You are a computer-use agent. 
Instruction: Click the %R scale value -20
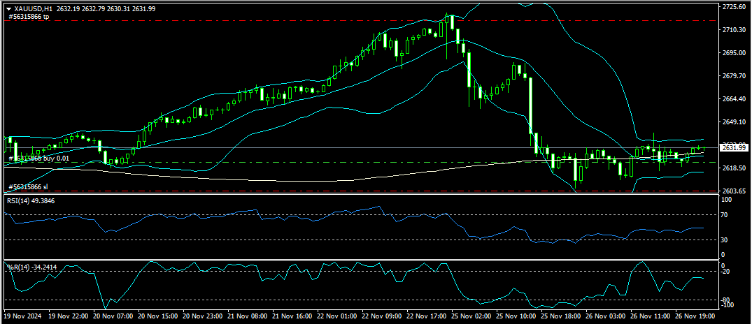coord(727,272)
